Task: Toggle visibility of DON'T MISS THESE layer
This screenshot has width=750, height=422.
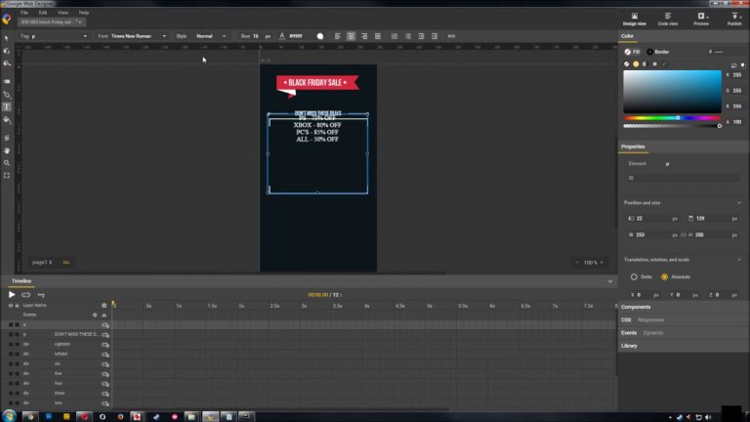Action: [x=11, y=334]
